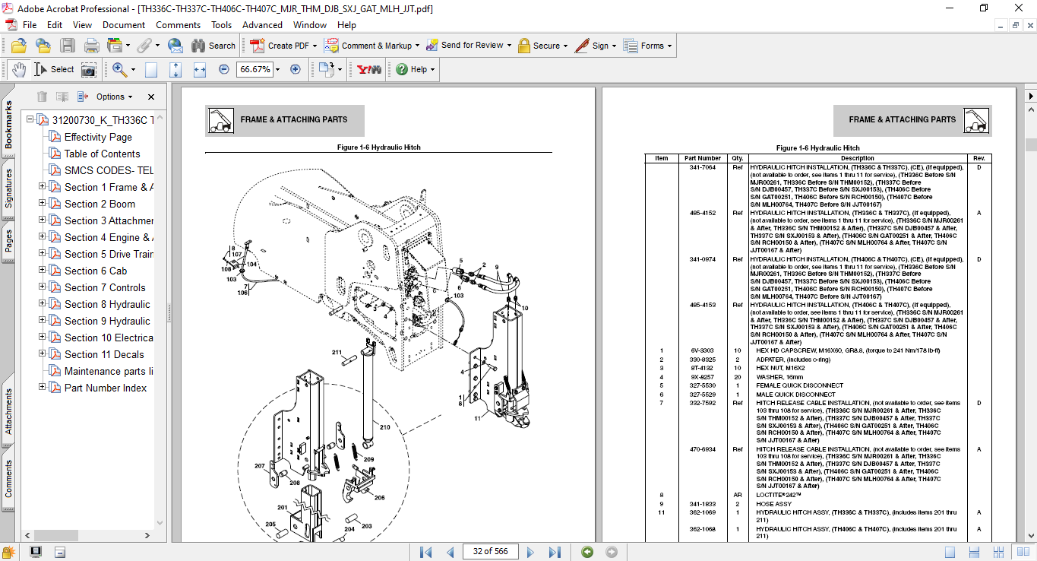This screenshot has width=1037, height=561.
Task: Jump to the first page
Action: [x=426, y=552]
